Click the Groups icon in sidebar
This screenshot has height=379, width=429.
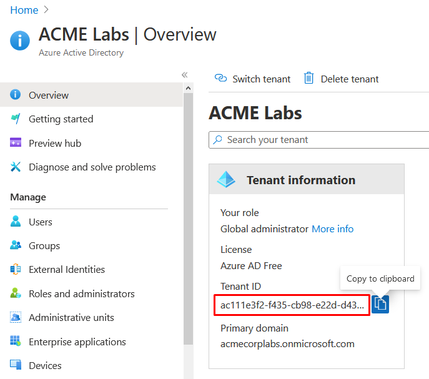[16, 245]
